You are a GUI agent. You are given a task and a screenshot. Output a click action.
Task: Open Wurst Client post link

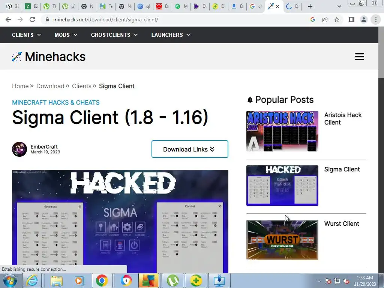pyautogui.click(x=342, y=223)
